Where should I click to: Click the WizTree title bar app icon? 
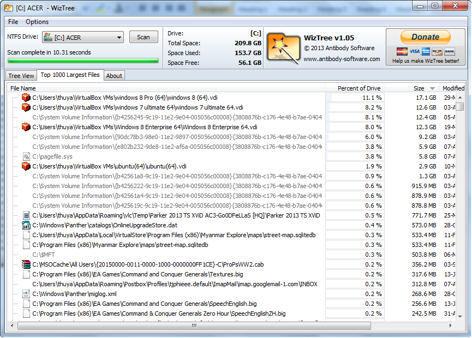(9, 8)
